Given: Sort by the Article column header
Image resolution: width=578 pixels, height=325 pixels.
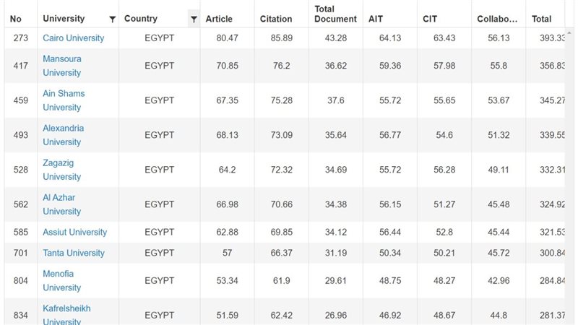Looking at the screenshot, I should point(219,19).
